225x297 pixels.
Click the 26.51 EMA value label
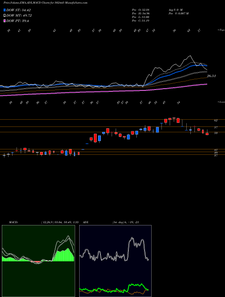[211, 76]
